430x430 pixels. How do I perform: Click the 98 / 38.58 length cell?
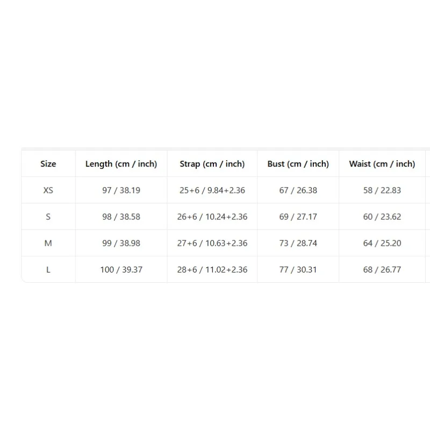(x=121, y=217)
